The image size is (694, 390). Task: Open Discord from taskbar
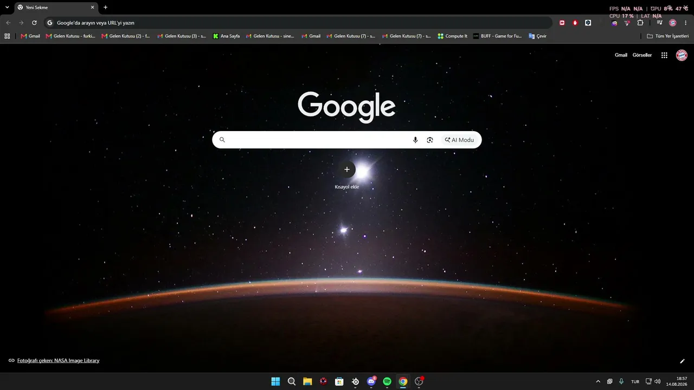pos(371,381)
